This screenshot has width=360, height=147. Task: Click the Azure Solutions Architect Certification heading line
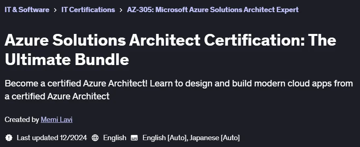pos(171,40)
